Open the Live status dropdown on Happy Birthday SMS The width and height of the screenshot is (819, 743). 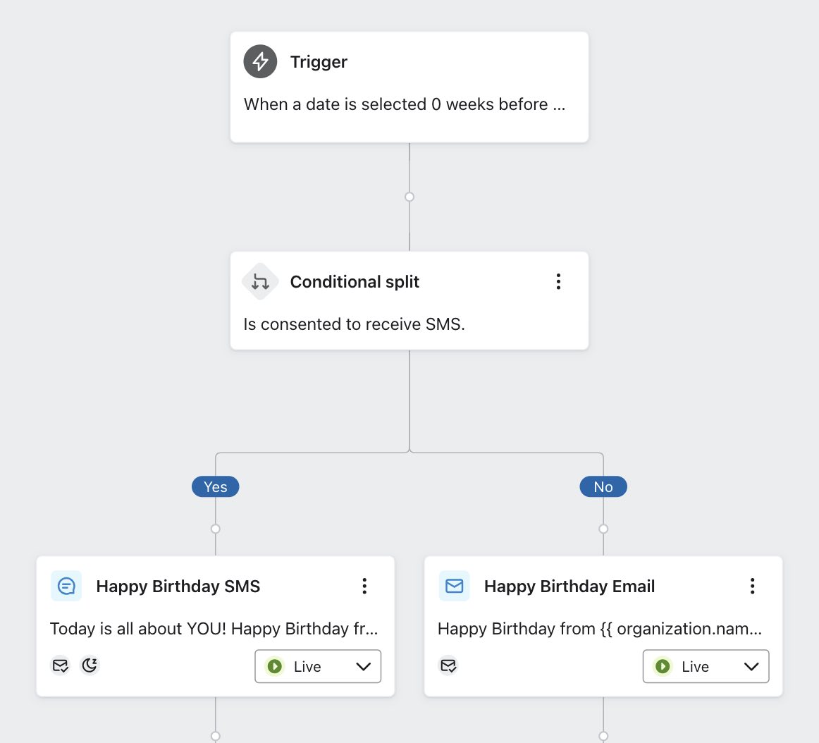coord(317,666)
